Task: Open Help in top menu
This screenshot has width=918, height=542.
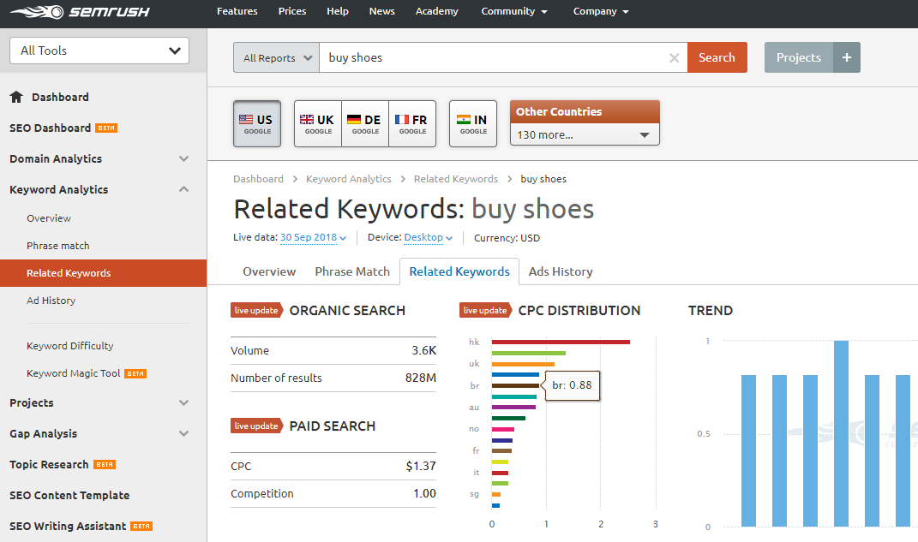Action: (337, 11)
